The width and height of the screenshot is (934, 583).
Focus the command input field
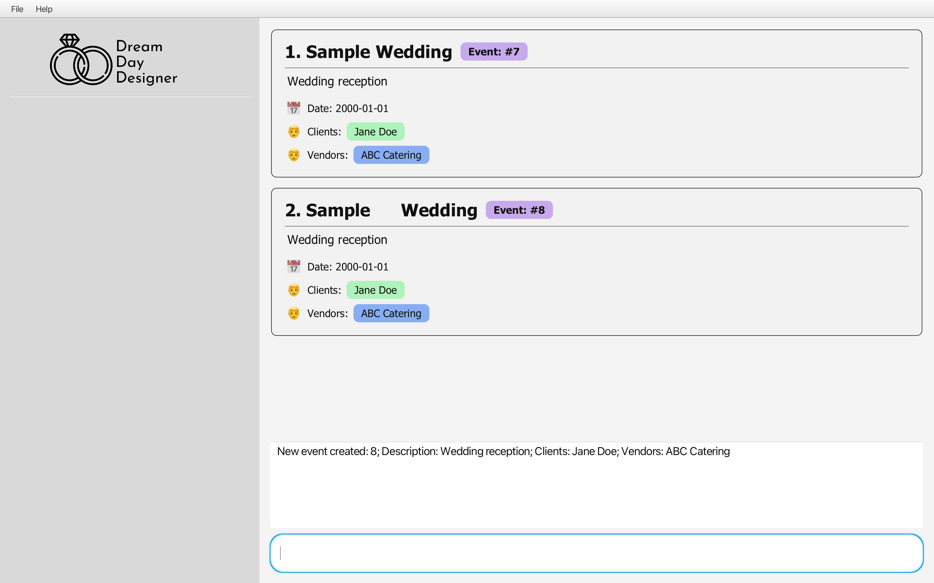coord(596,553)
